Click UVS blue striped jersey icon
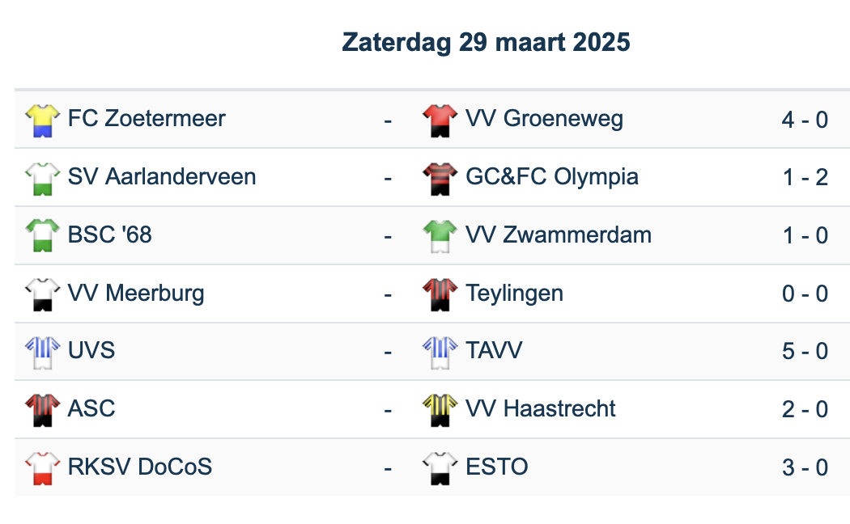850x524 pixels. pos(42,352)
